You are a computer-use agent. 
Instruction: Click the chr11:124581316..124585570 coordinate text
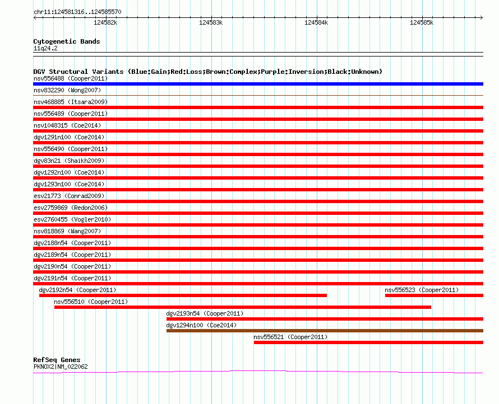(77, 12)
